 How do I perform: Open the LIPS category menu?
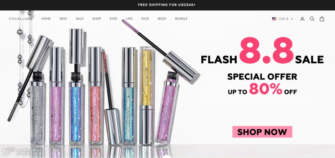click(129, 19)
